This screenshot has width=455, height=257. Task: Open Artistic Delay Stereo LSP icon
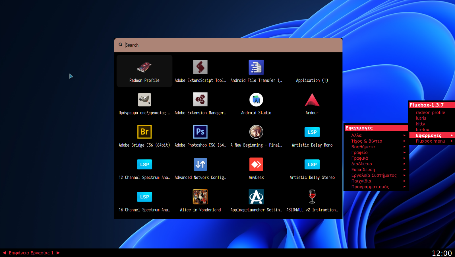click(312, 165)
